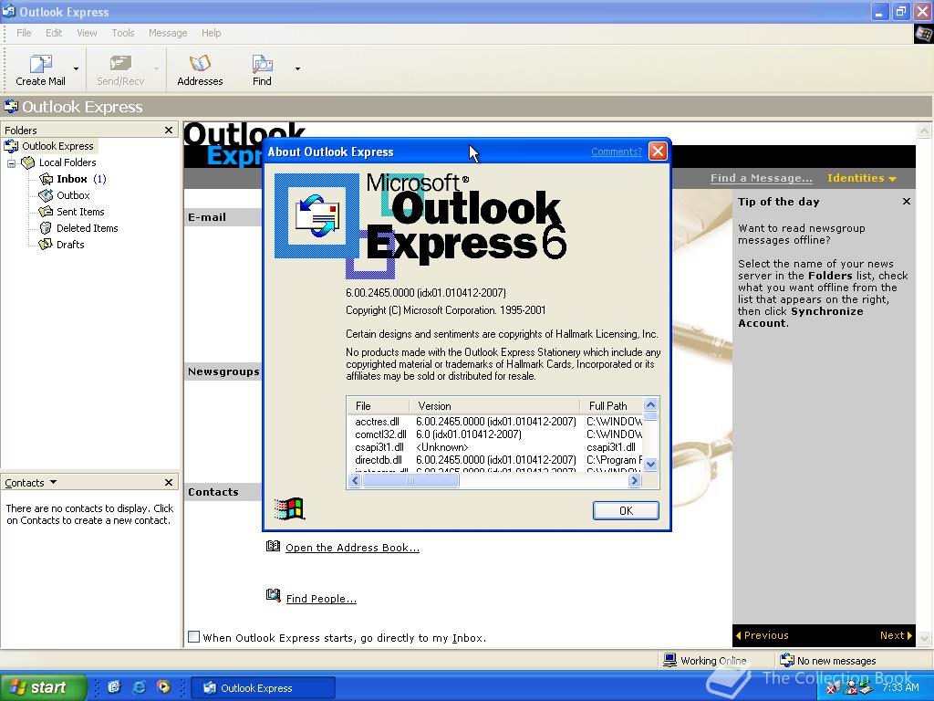Open the Inbox folder
Viewport: 934px width, 701px height.
71,179
